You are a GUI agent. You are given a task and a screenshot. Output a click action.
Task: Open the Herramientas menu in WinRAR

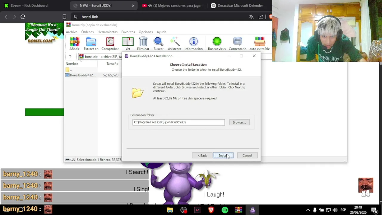pos(107,32)
